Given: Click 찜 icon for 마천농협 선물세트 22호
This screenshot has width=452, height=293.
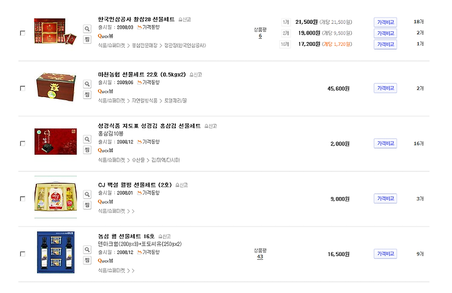Looking at the screenshot, I should [87, 95].
